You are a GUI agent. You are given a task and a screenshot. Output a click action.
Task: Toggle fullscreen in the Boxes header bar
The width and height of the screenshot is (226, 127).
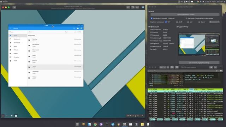pos(128,7)
